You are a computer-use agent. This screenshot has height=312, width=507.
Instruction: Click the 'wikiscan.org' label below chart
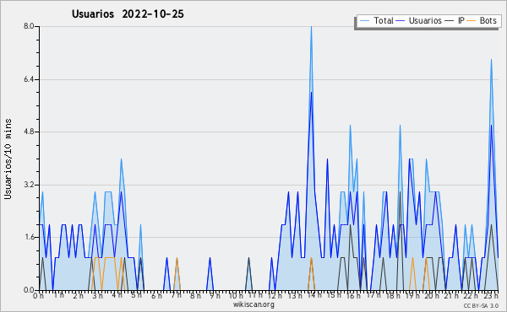[x=253, y=304]
